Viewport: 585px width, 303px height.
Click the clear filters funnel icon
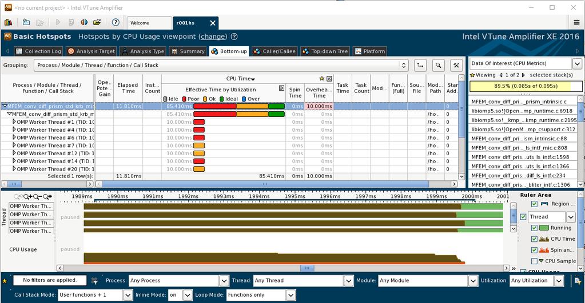coord(94,281)
